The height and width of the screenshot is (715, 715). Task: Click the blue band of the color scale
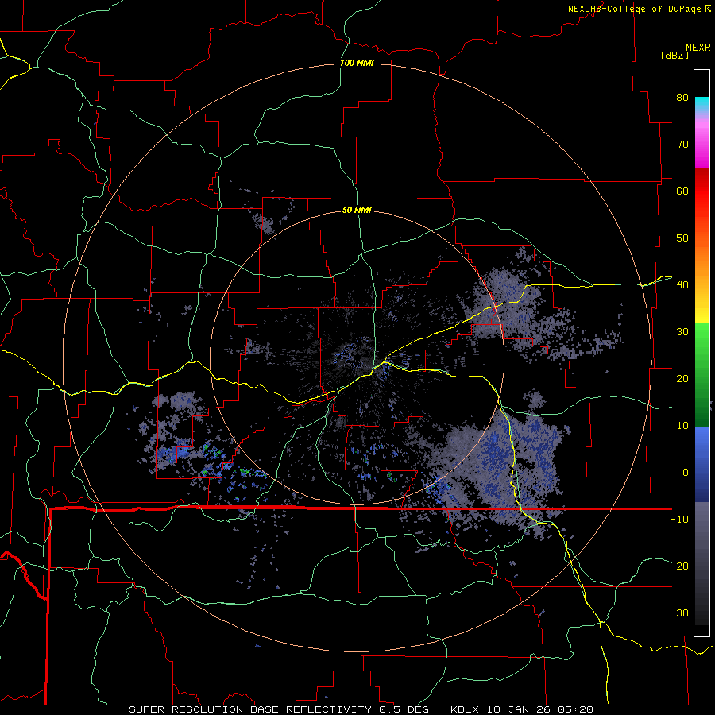pyautogui.click(x=701, y=464)
